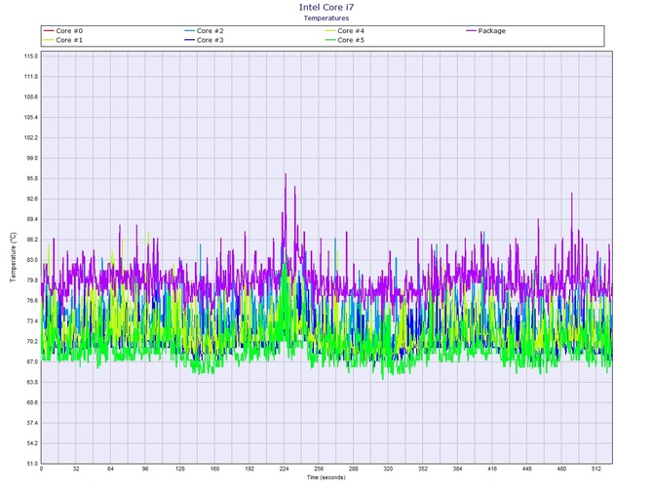Click the 224 x-axis tick label

tap(284, 469)
